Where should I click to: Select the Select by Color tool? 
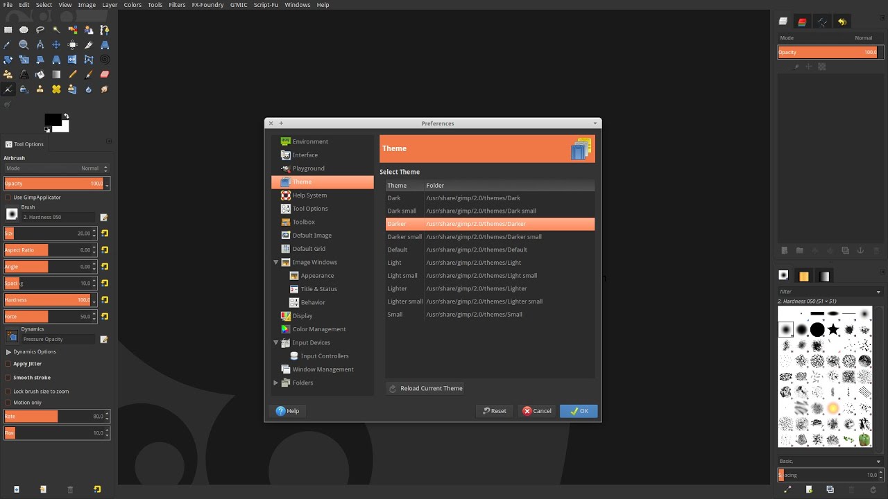point(72,30)
